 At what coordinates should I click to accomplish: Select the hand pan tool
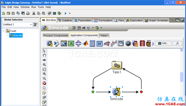coord(44,55)
